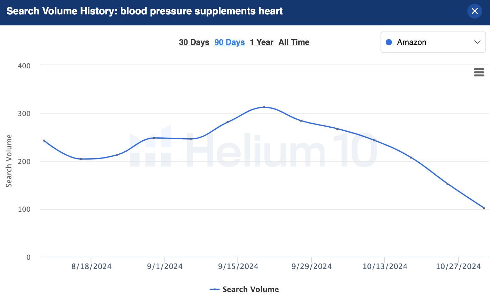Select the lowest August data point near 204
This screenshot has width=490, height=304.
[x=81, y=159]
